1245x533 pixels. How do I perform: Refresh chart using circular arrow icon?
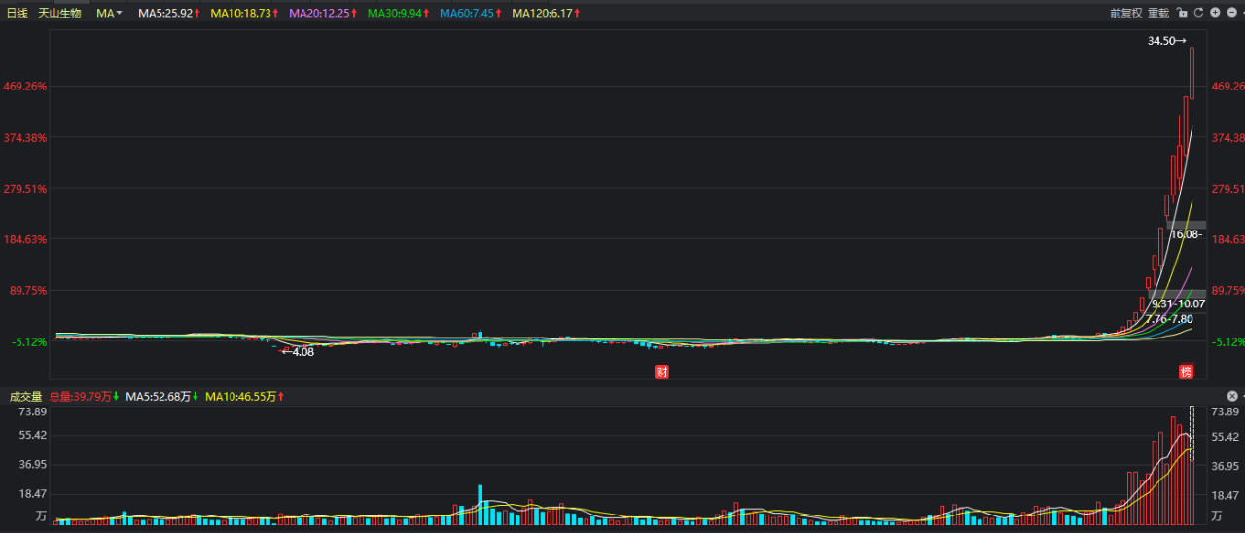pos(1198,13)
